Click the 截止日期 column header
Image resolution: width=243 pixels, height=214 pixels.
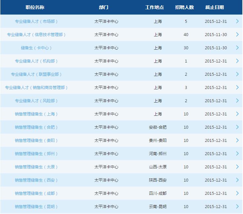coord(214,7)
